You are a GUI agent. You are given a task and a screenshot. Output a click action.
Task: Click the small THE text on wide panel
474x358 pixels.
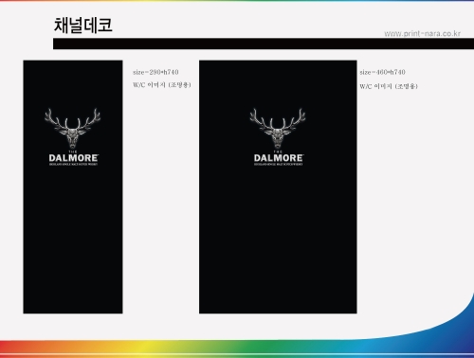(x=278, y=152)
